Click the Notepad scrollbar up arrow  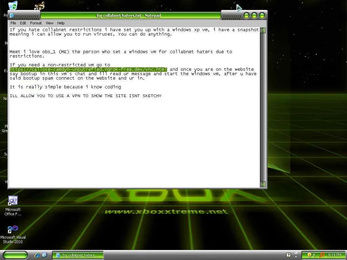click(263, 30)
